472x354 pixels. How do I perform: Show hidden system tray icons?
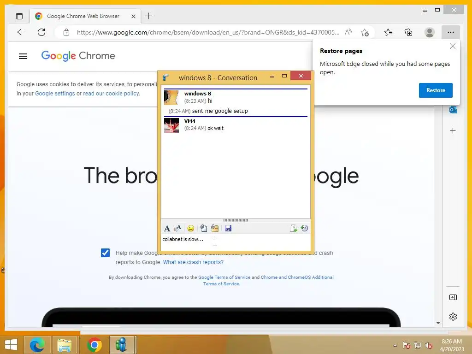(395, 345)
